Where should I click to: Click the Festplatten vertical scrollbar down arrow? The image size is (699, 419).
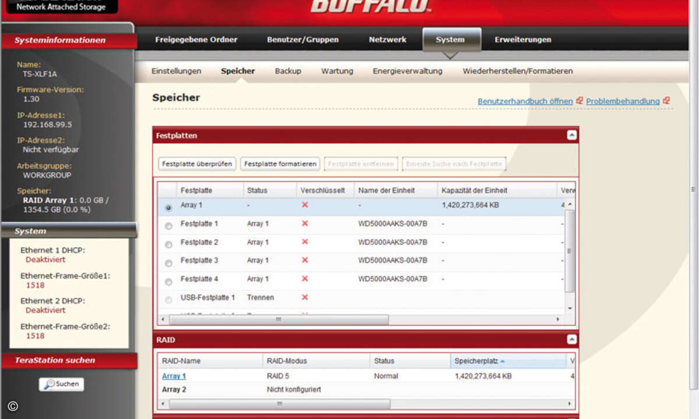570,308
